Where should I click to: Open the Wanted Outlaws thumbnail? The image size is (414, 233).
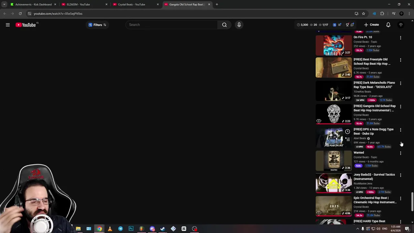click(333, 161)
